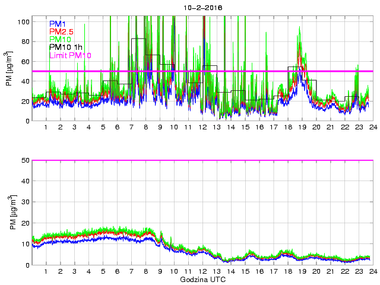The height and width of the screenshot is (285, 380).
Task: Click the Godzina UTC axis label
Action: (x=202, y=279)
